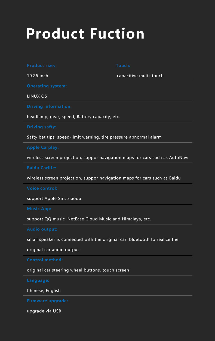The image size is (215, 341).
Task: Click the "Audio output:" label
Action: (x=42, y=229)
